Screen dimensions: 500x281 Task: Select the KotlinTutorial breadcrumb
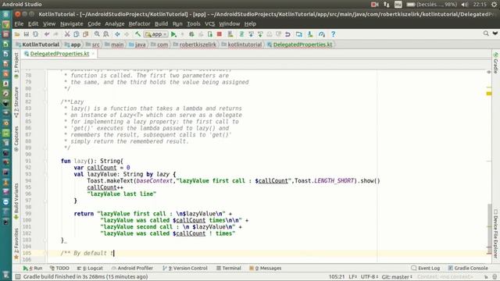37,44
